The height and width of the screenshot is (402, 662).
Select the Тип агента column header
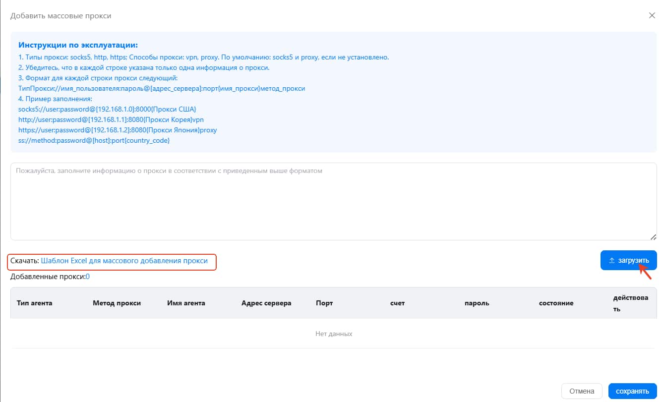(x=35, y=303)
